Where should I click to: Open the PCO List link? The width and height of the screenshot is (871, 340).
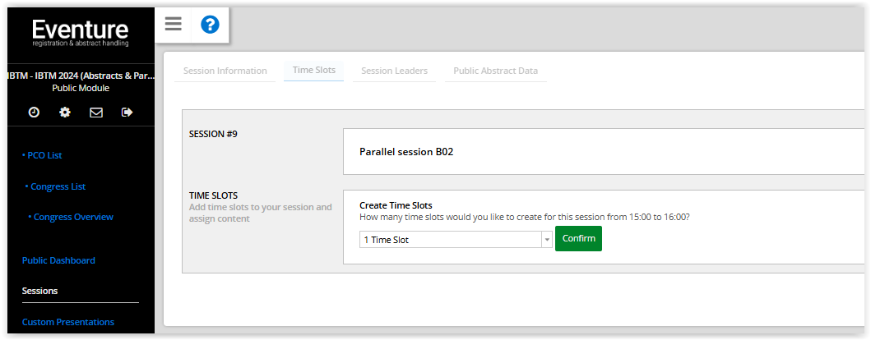(x=42, y=155)
